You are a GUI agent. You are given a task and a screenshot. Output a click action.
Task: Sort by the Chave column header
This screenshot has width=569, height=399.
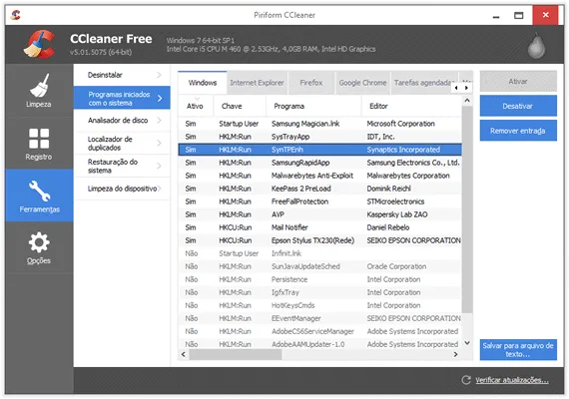[x=240, y=106]
